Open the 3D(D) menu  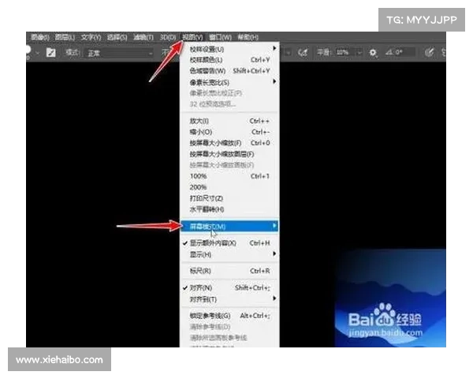coord(168,37)
